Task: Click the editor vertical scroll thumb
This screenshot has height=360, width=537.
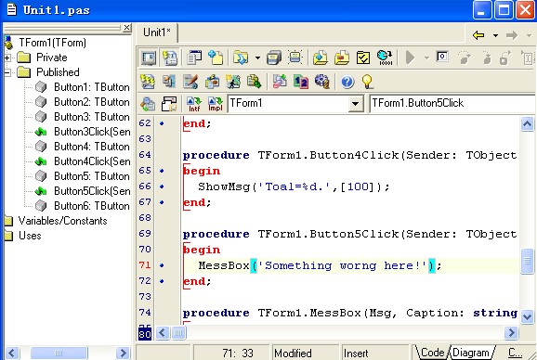Action: [x=527, y=262]
